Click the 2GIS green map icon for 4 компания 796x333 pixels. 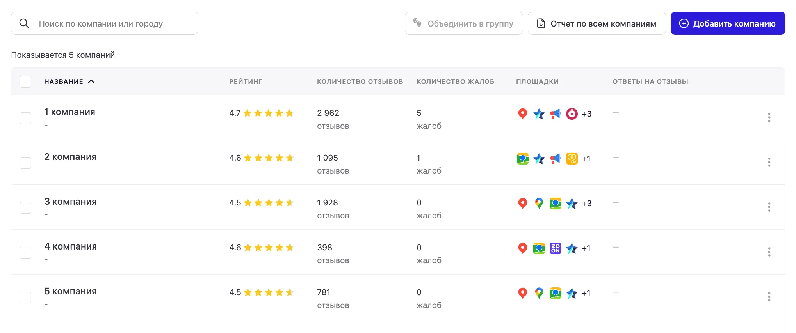pyautogui.click(x=539, y=248)
